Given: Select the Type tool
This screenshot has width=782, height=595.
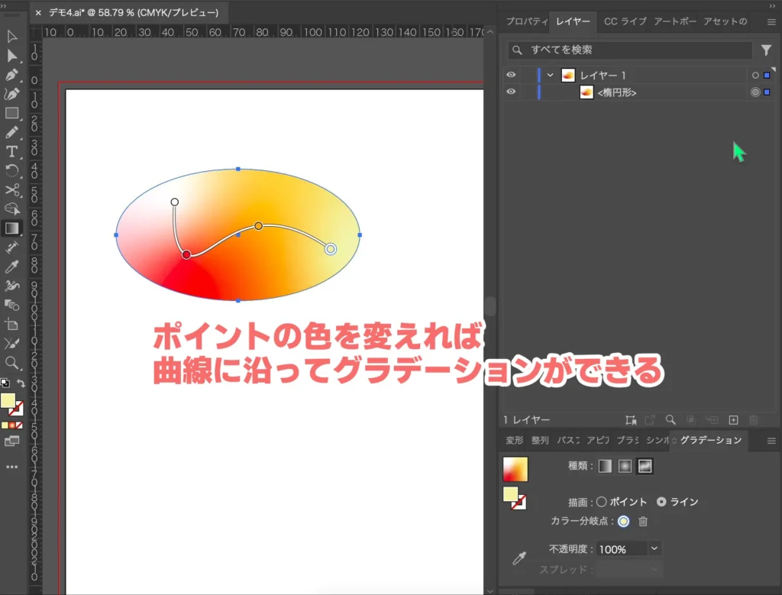Looking at the screenshot, I should coord(11,149).
